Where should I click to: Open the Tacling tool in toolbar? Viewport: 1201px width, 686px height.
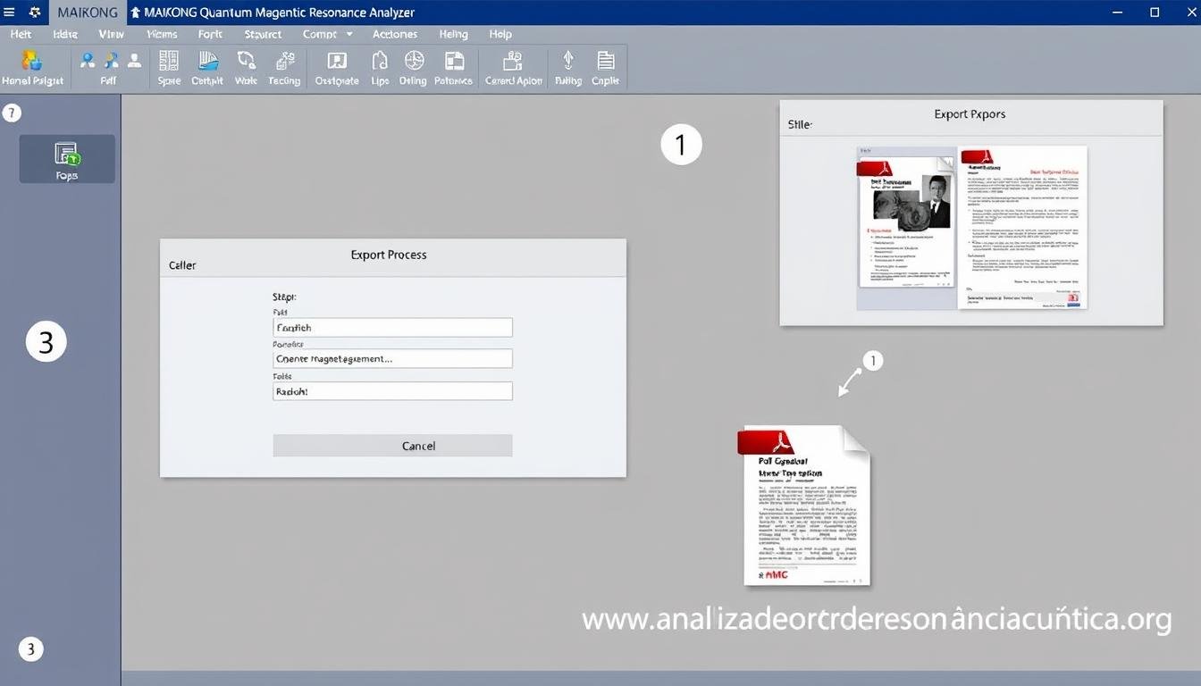click(x=284, y=62)
